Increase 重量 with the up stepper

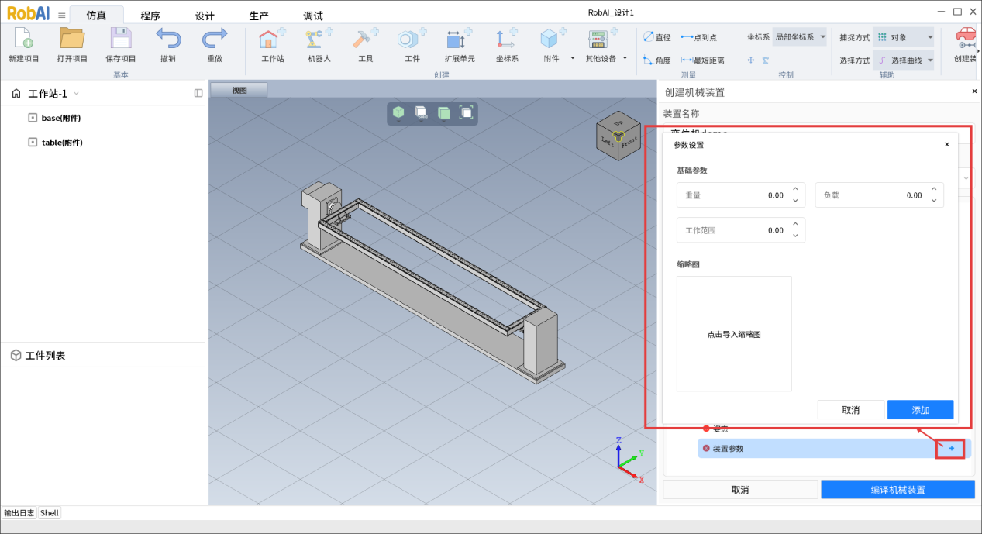click(795, 190)
